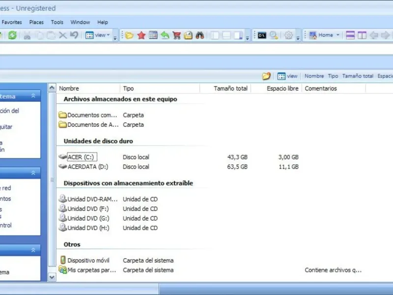Click the scrollbar down arrow
393x295 pixels.
[x=52, y=277]
